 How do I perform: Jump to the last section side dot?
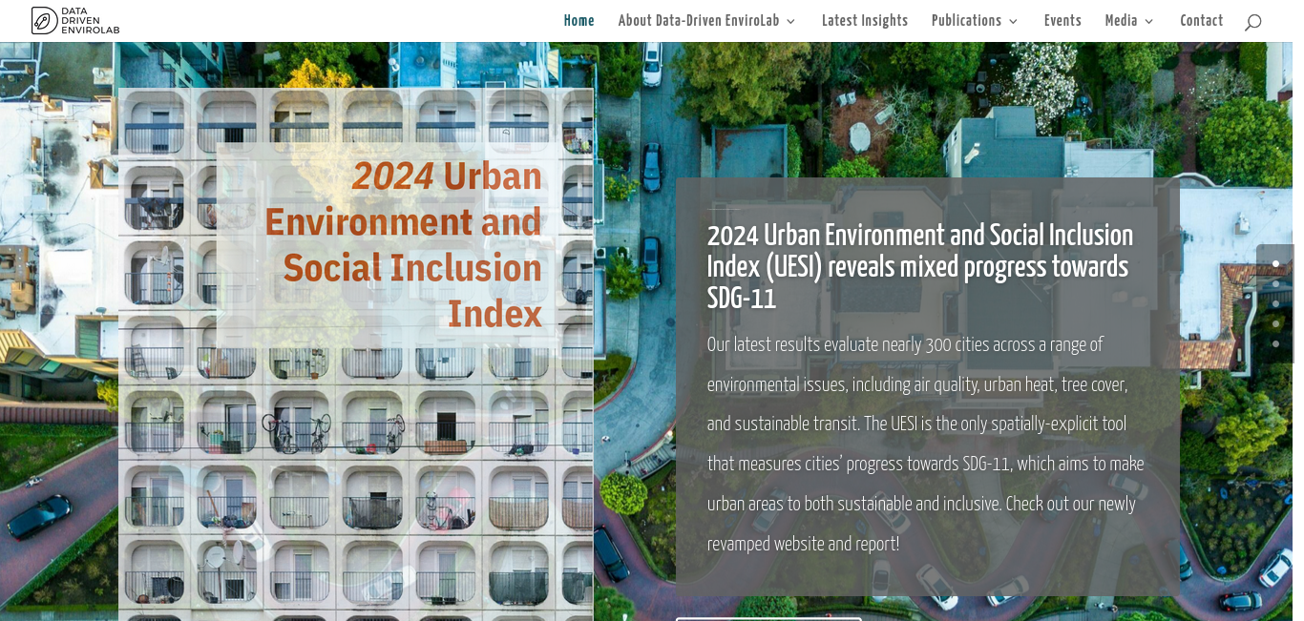point(1275,344)
